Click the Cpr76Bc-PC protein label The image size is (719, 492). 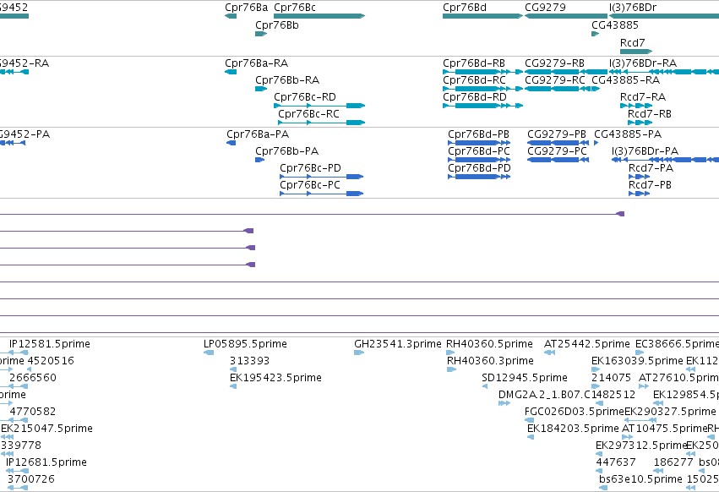click(310, 185)
